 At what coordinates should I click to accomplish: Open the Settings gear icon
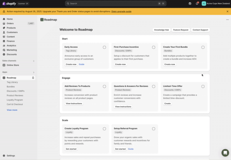pos(4,155)
